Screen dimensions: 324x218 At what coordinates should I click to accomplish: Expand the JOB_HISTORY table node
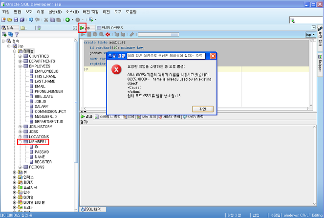click(20, 127)
